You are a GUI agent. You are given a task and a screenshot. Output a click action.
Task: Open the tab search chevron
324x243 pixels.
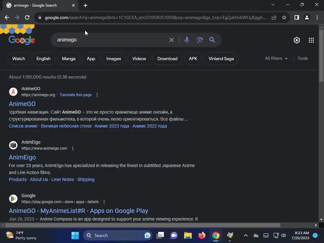tap(273, 4)
